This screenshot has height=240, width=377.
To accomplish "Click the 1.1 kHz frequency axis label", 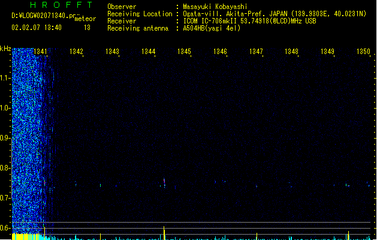I will pyautogui.click(x=5, y=78).
